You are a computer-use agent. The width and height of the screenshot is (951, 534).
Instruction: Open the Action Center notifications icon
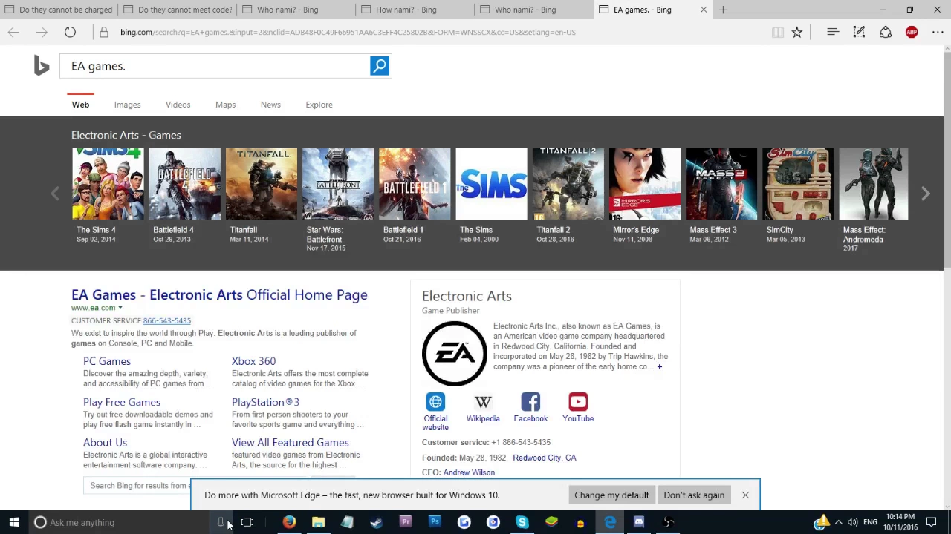(931, 522)
